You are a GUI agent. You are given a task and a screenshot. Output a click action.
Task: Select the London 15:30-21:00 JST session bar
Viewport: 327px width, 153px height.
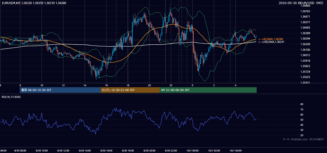pos(130,90)
